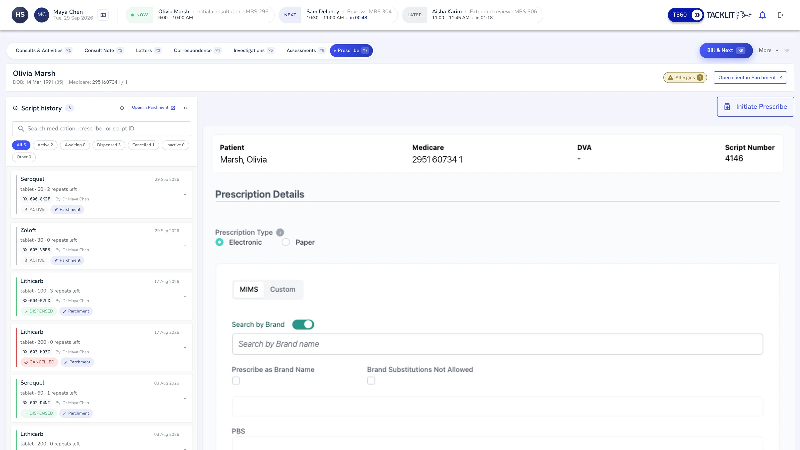Click the Parchment tag on Seroquel RX-006-8K2F
This screenshot has width=800, height=450.
(x=67, y=209)
